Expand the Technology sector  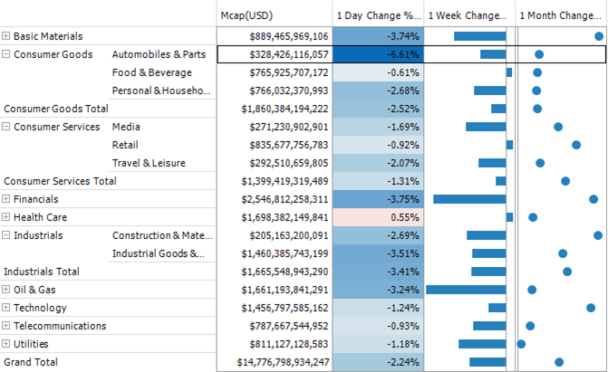7,308
